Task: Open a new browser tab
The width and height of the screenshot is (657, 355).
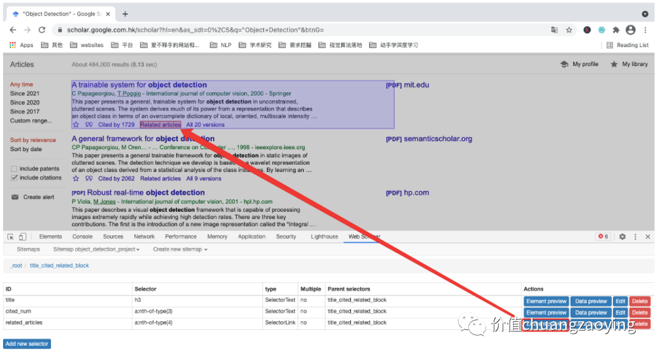Action: coord(125,14)
